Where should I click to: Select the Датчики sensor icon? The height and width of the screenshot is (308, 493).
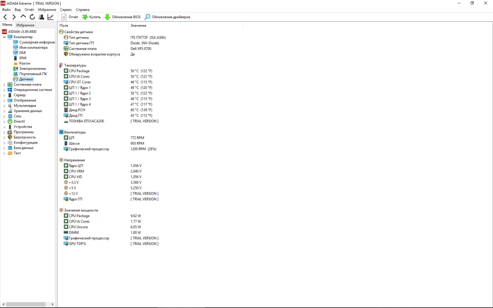click(16, 79)
